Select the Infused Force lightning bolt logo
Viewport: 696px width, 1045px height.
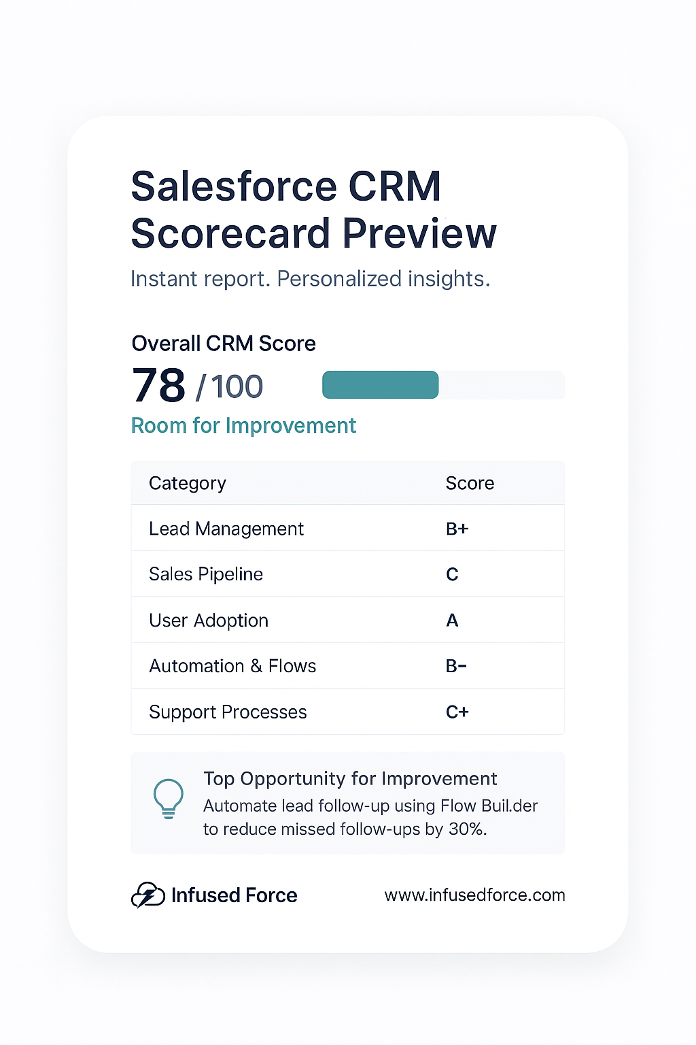[x=145, y=895]
